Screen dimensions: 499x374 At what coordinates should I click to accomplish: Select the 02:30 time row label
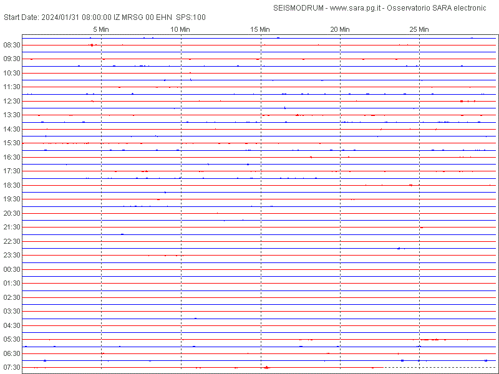click(x=12, y=297)
